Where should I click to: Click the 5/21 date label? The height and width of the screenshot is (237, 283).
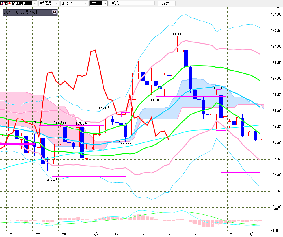[x=10, y=234]
